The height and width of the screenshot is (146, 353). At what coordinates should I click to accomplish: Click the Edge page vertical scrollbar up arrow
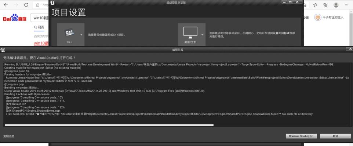click(352, 12)
